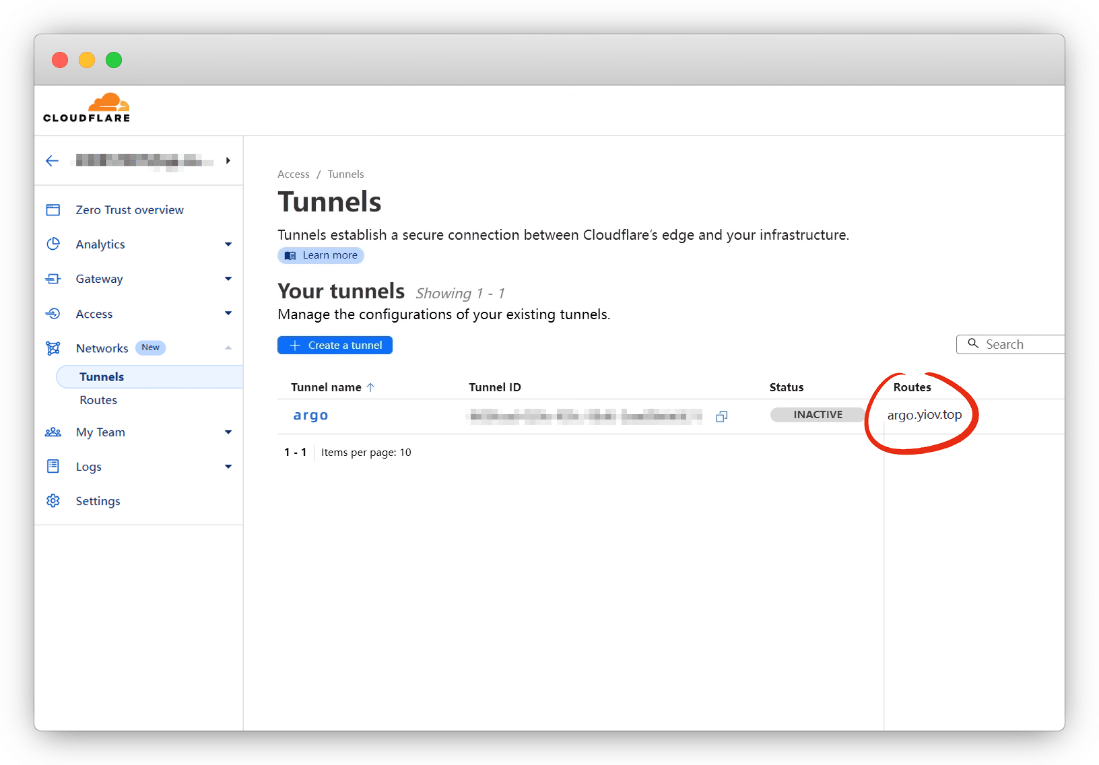This screenshot has height=765, width=1099.
Task: Click the Analytics pie chart icon
Action: tap(53, 244)
